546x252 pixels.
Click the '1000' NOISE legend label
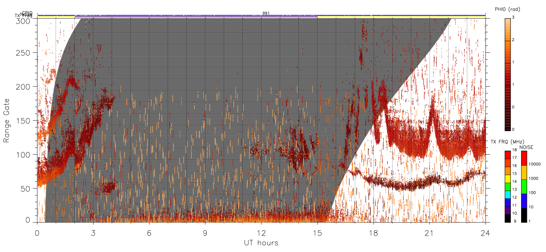pos(534,179)
